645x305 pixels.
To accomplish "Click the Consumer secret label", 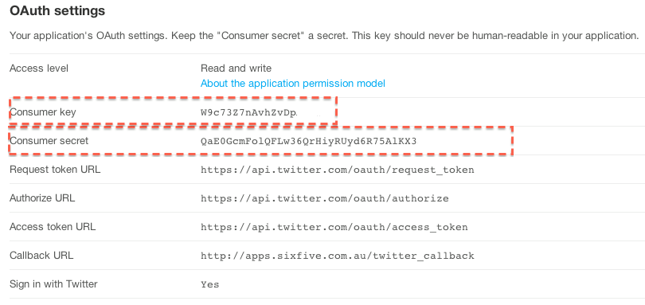I will point(49,141).
